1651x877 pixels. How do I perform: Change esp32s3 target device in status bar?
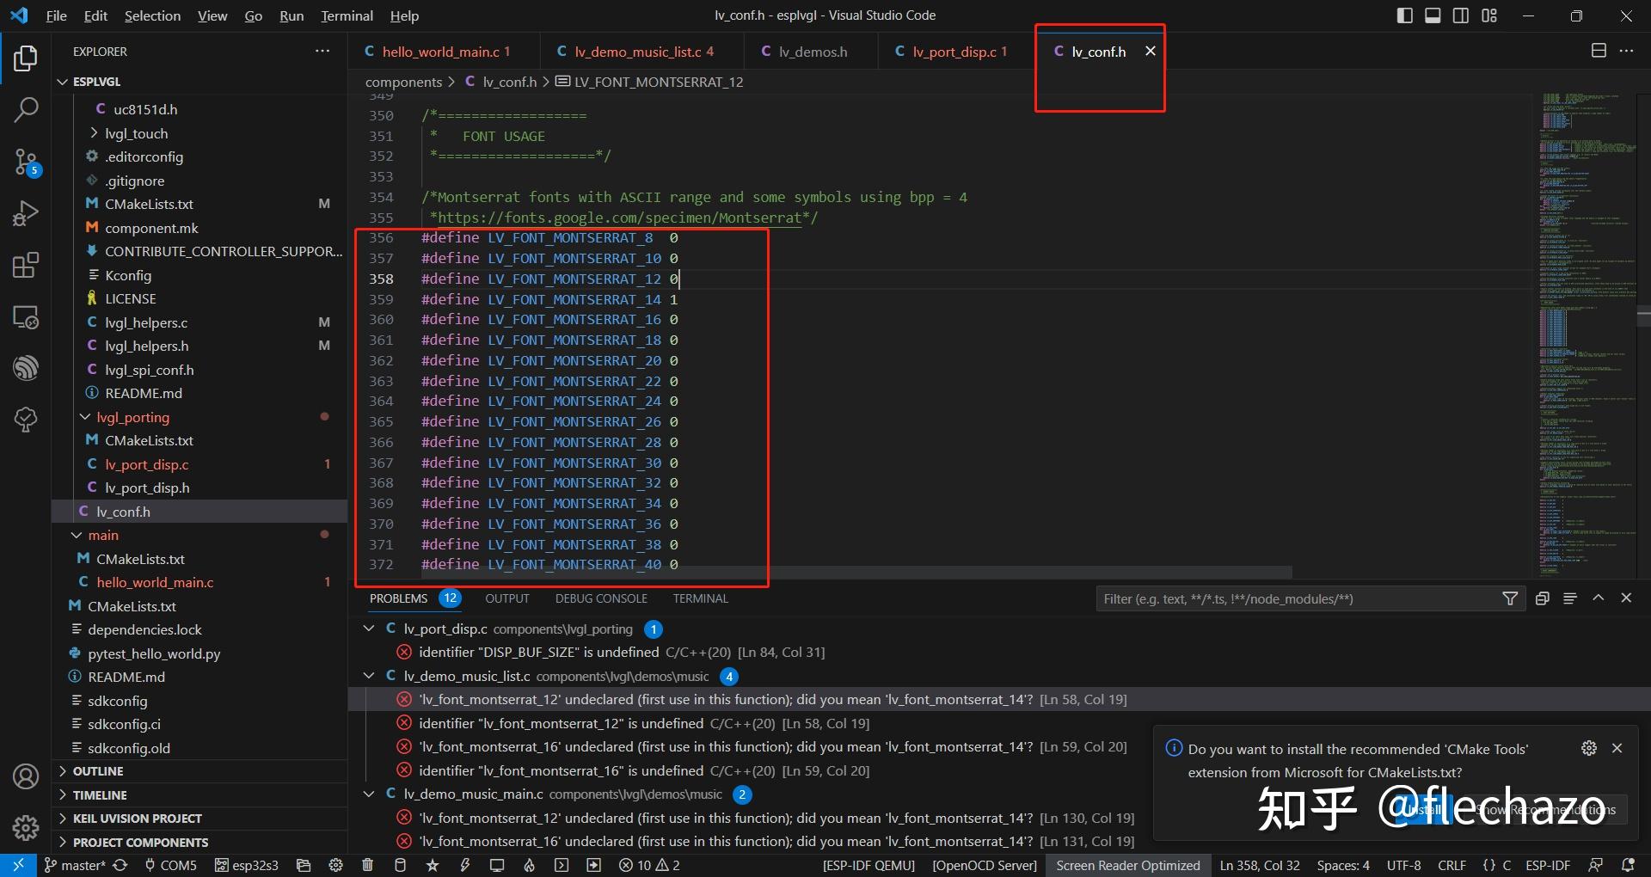pos(247,865)
